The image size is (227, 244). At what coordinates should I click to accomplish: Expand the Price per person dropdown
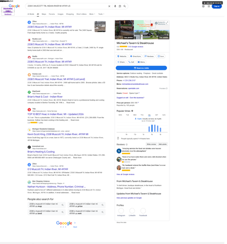pyautogui.click(x=138, y=102)
